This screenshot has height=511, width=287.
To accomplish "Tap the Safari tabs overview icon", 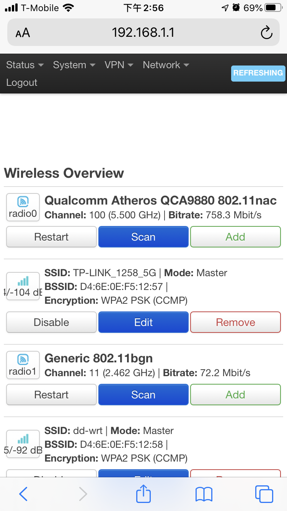I will (264, 494).
